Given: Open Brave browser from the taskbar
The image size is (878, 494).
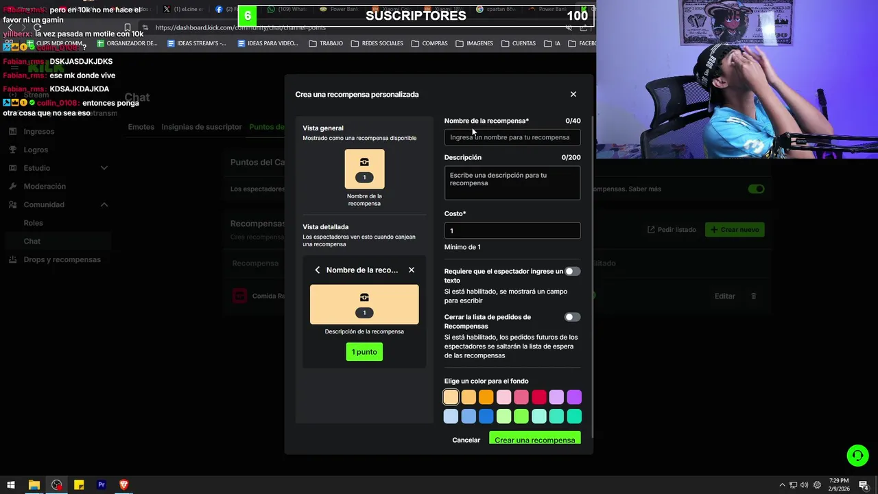Looking at the screenshot, I should click(x=123, y=485).
